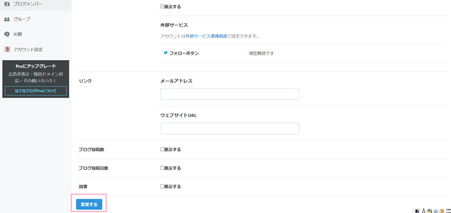Click the フォローボタン label
The image size is (451, 213).
[184, 53]
